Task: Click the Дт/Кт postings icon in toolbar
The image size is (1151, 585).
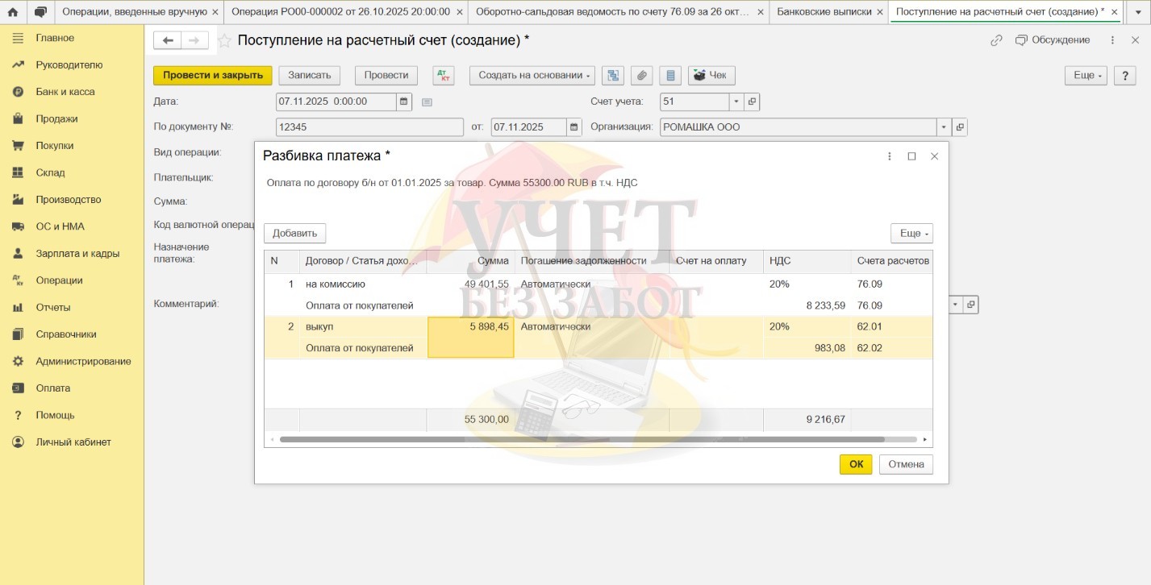Action: 443,75
